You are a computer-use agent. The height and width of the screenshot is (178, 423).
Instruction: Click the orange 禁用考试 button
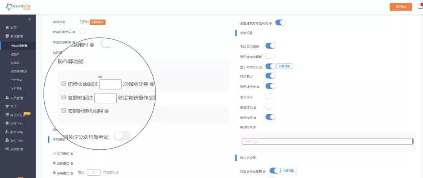[98, 22]
